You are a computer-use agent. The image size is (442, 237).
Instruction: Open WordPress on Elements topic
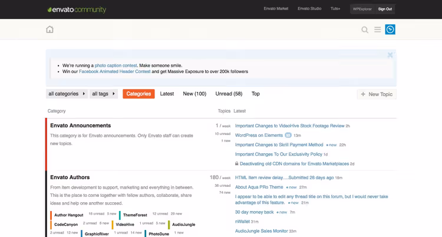click(x=259, y=136)
